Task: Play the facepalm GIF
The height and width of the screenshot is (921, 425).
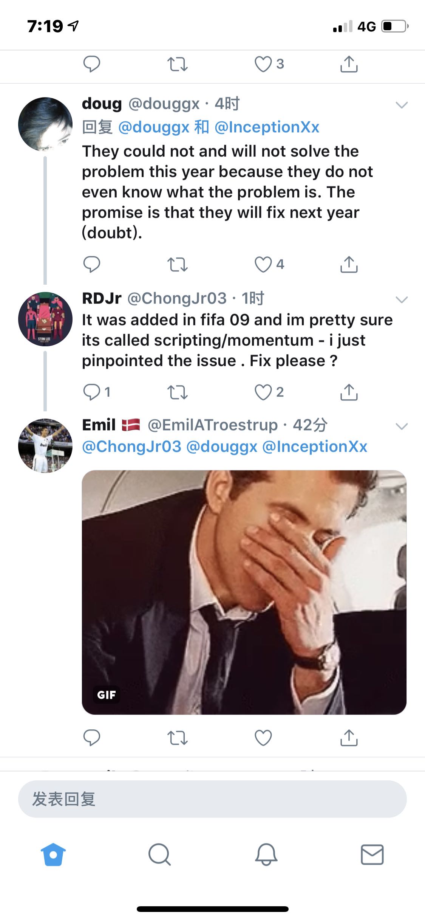Action: (x=244, y=592)
